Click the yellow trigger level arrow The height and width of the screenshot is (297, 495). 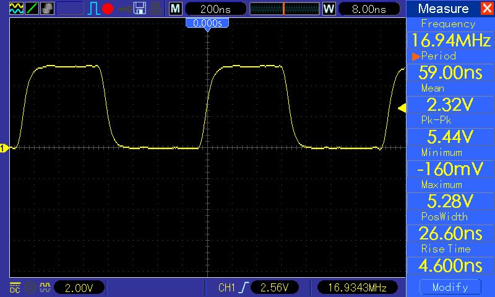coord(402,108)
